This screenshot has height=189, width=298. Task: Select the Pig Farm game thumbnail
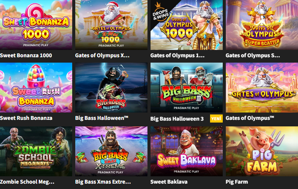point(262,151)
